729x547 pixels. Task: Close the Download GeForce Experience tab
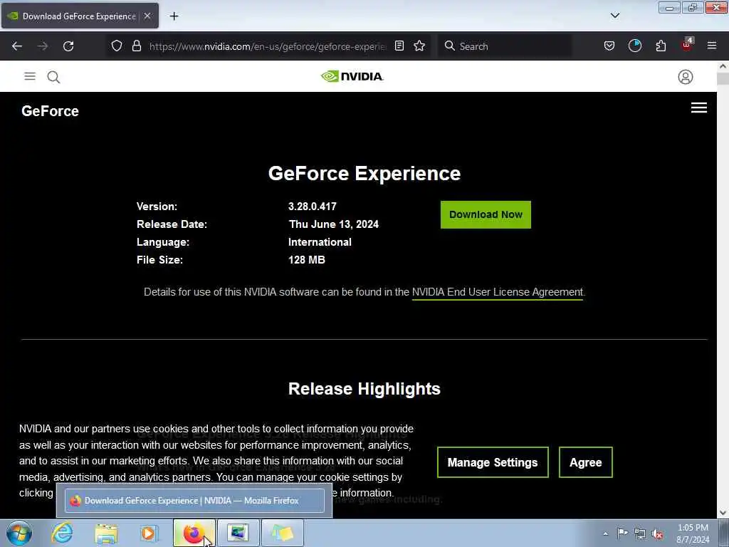[x=147, y=16]
